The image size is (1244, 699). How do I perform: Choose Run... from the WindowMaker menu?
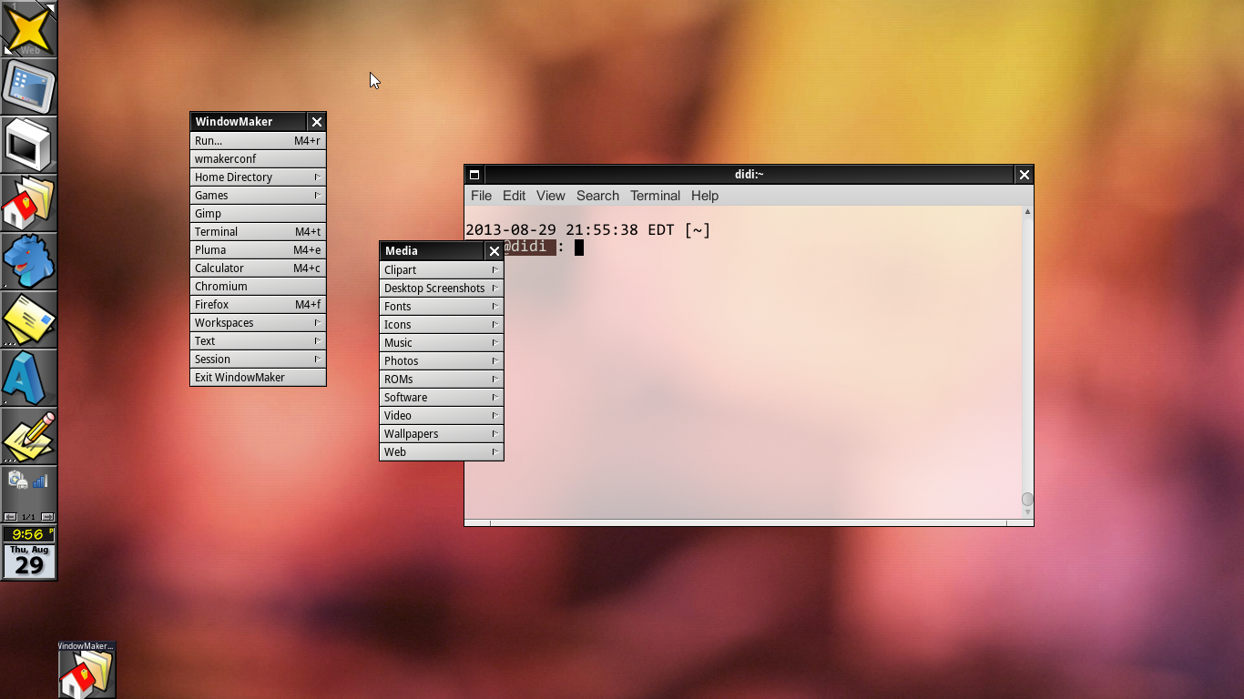click(x=258, y=141)
